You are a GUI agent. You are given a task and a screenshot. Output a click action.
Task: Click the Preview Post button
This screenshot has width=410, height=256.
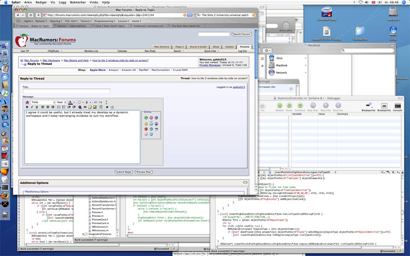click(x=143, y=172)
